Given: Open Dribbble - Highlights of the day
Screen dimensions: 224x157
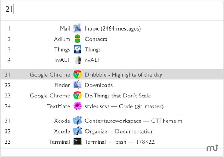Looking at the screenshot, I should [x=124, y=75].
